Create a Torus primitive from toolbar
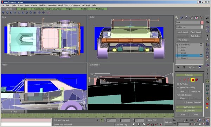 pyautogui.click(x=15, y=13)
